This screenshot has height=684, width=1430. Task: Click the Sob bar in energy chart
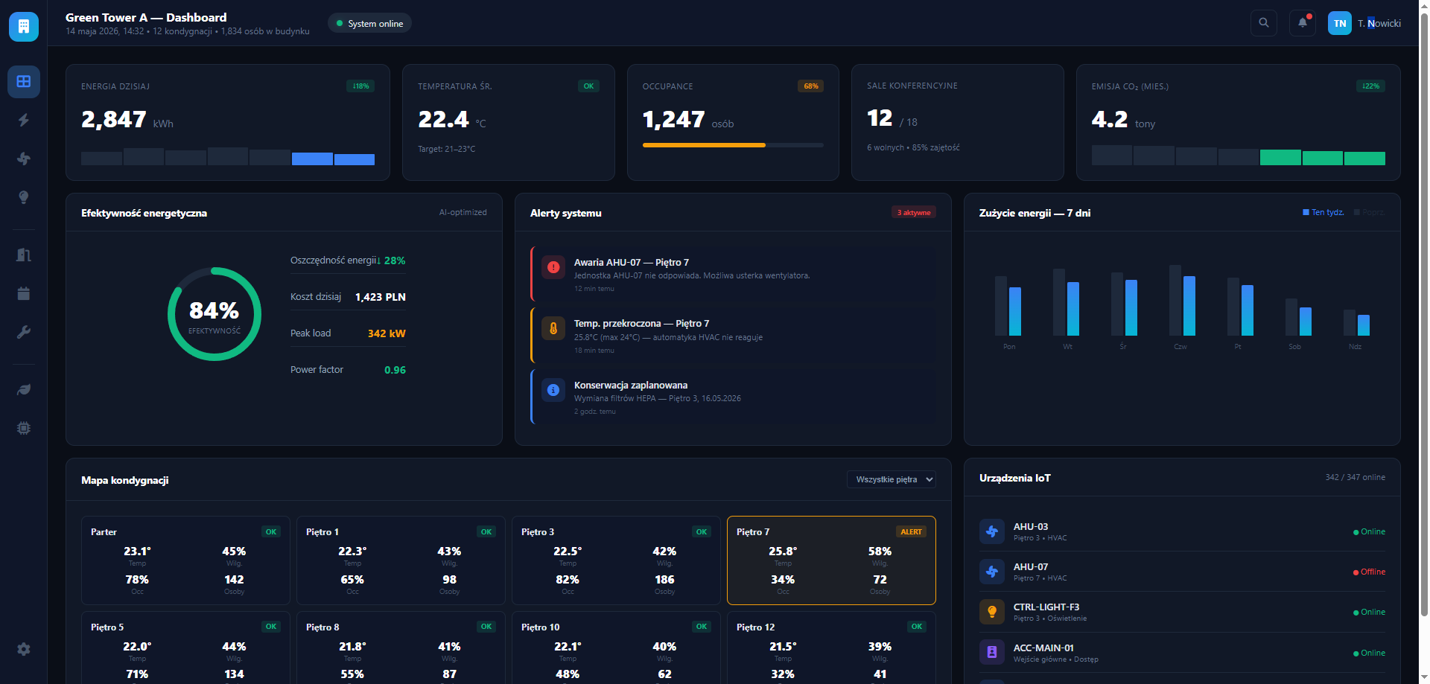1305,322
